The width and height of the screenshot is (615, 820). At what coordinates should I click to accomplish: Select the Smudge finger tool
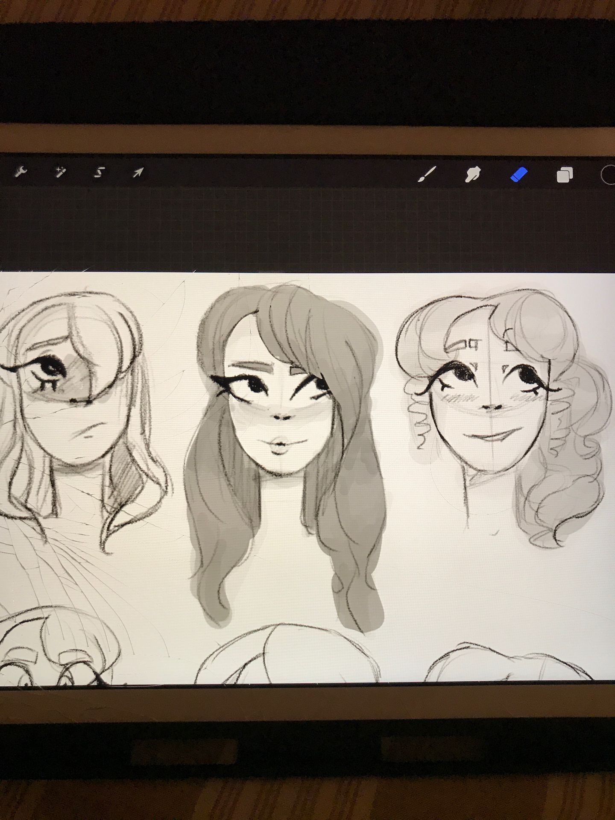pos(473,174)
